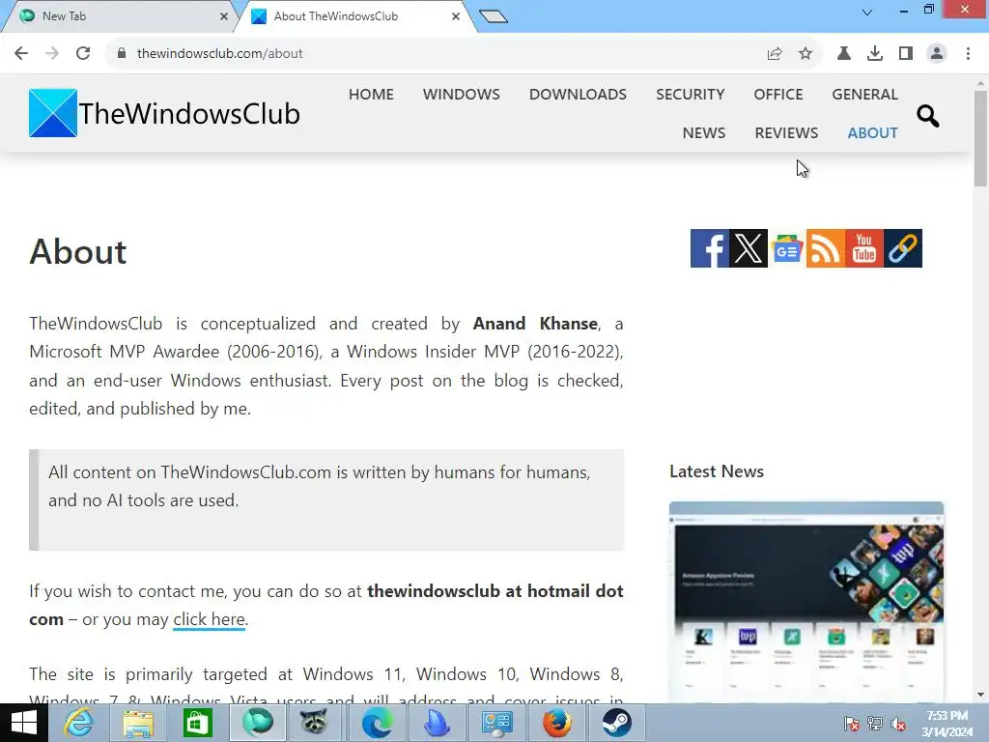Click the address bar URL field

coord(436,54)
